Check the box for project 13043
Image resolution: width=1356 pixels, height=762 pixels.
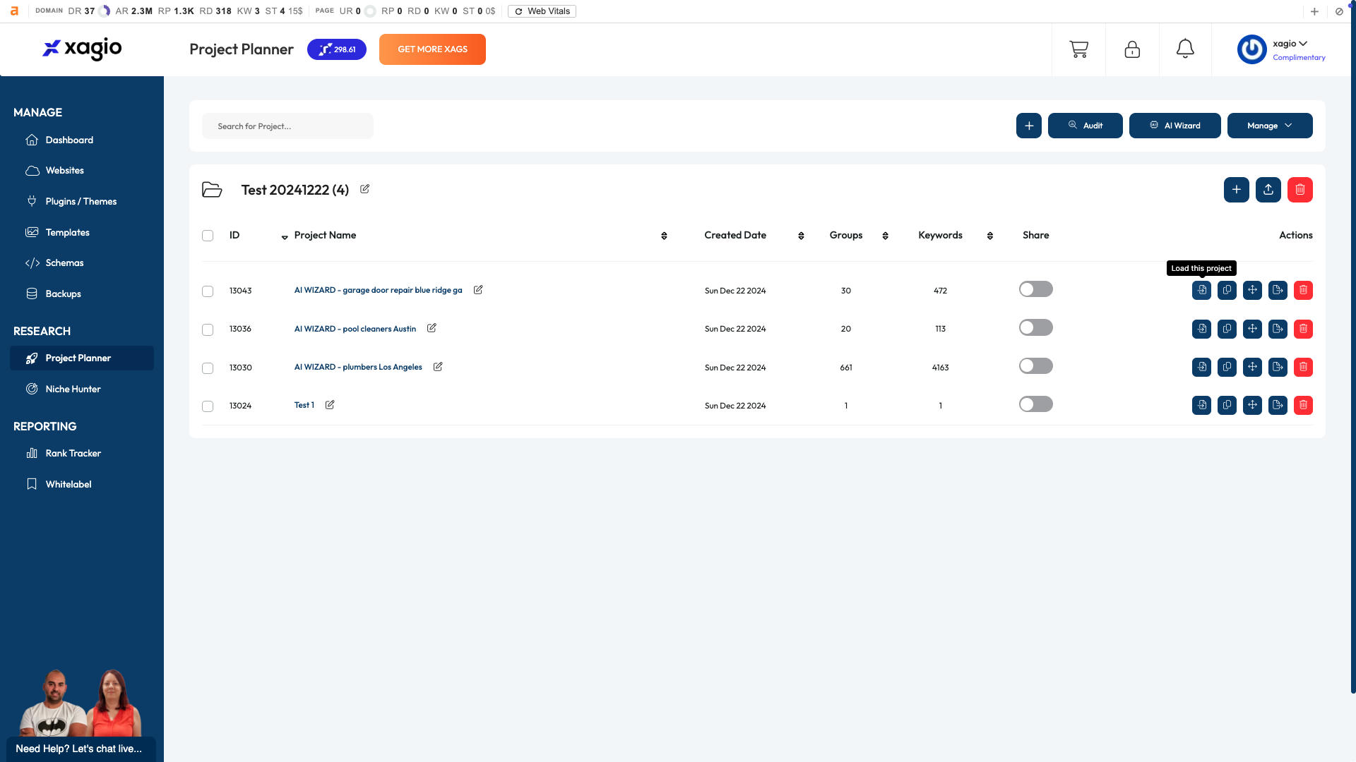[x=208, y=291]
